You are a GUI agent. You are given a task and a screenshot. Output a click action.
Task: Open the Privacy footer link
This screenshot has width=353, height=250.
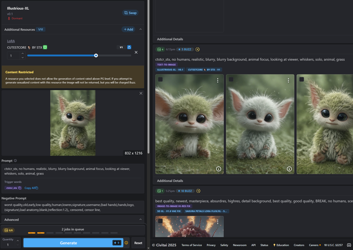pyautogui.click(x=211, y=245)
